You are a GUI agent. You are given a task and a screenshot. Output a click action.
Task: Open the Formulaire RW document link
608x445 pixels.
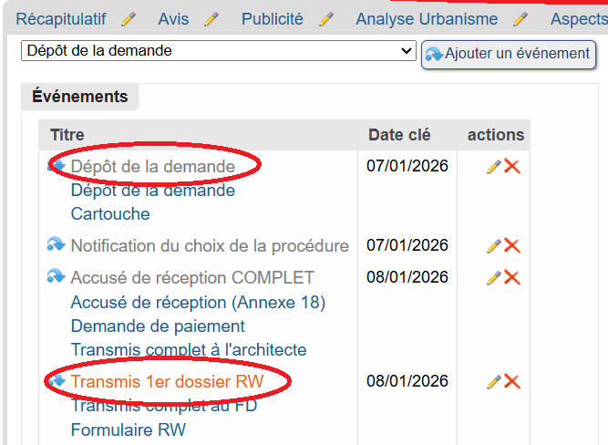[128, 429]
